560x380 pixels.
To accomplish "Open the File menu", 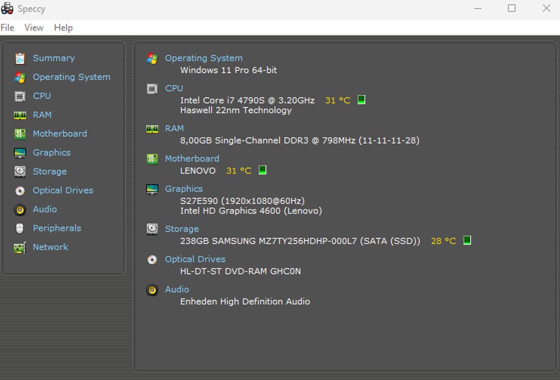I will click(x=7, y=28).
